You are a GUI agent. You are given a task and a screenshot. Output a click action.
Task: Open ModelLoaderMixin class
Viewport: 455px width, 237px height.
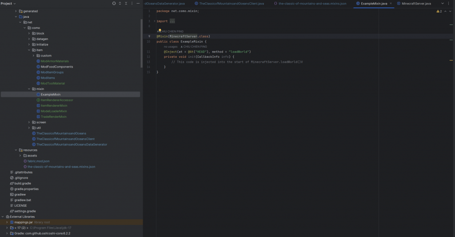point(54,111)
